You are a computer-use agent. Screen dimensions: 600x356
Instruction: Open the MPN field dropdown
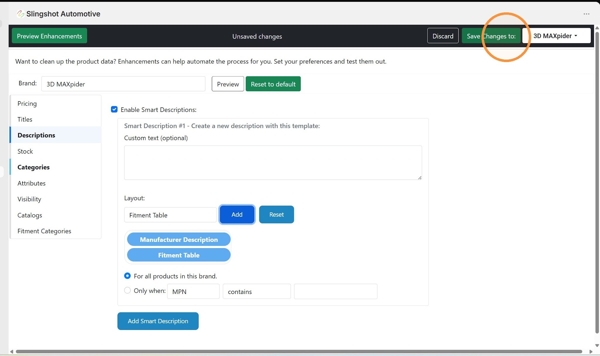click(193, 291)
